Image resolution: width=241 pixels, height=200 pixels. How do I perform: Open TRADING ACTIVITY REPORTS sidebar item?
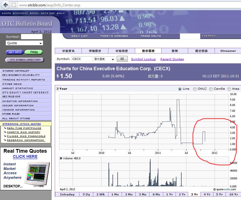26,80
